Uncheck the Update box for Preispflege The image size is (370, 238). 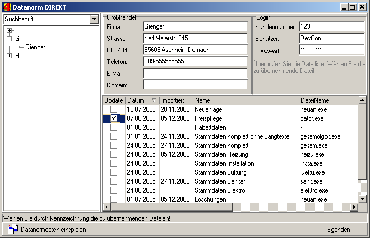(x=114, y=118)
